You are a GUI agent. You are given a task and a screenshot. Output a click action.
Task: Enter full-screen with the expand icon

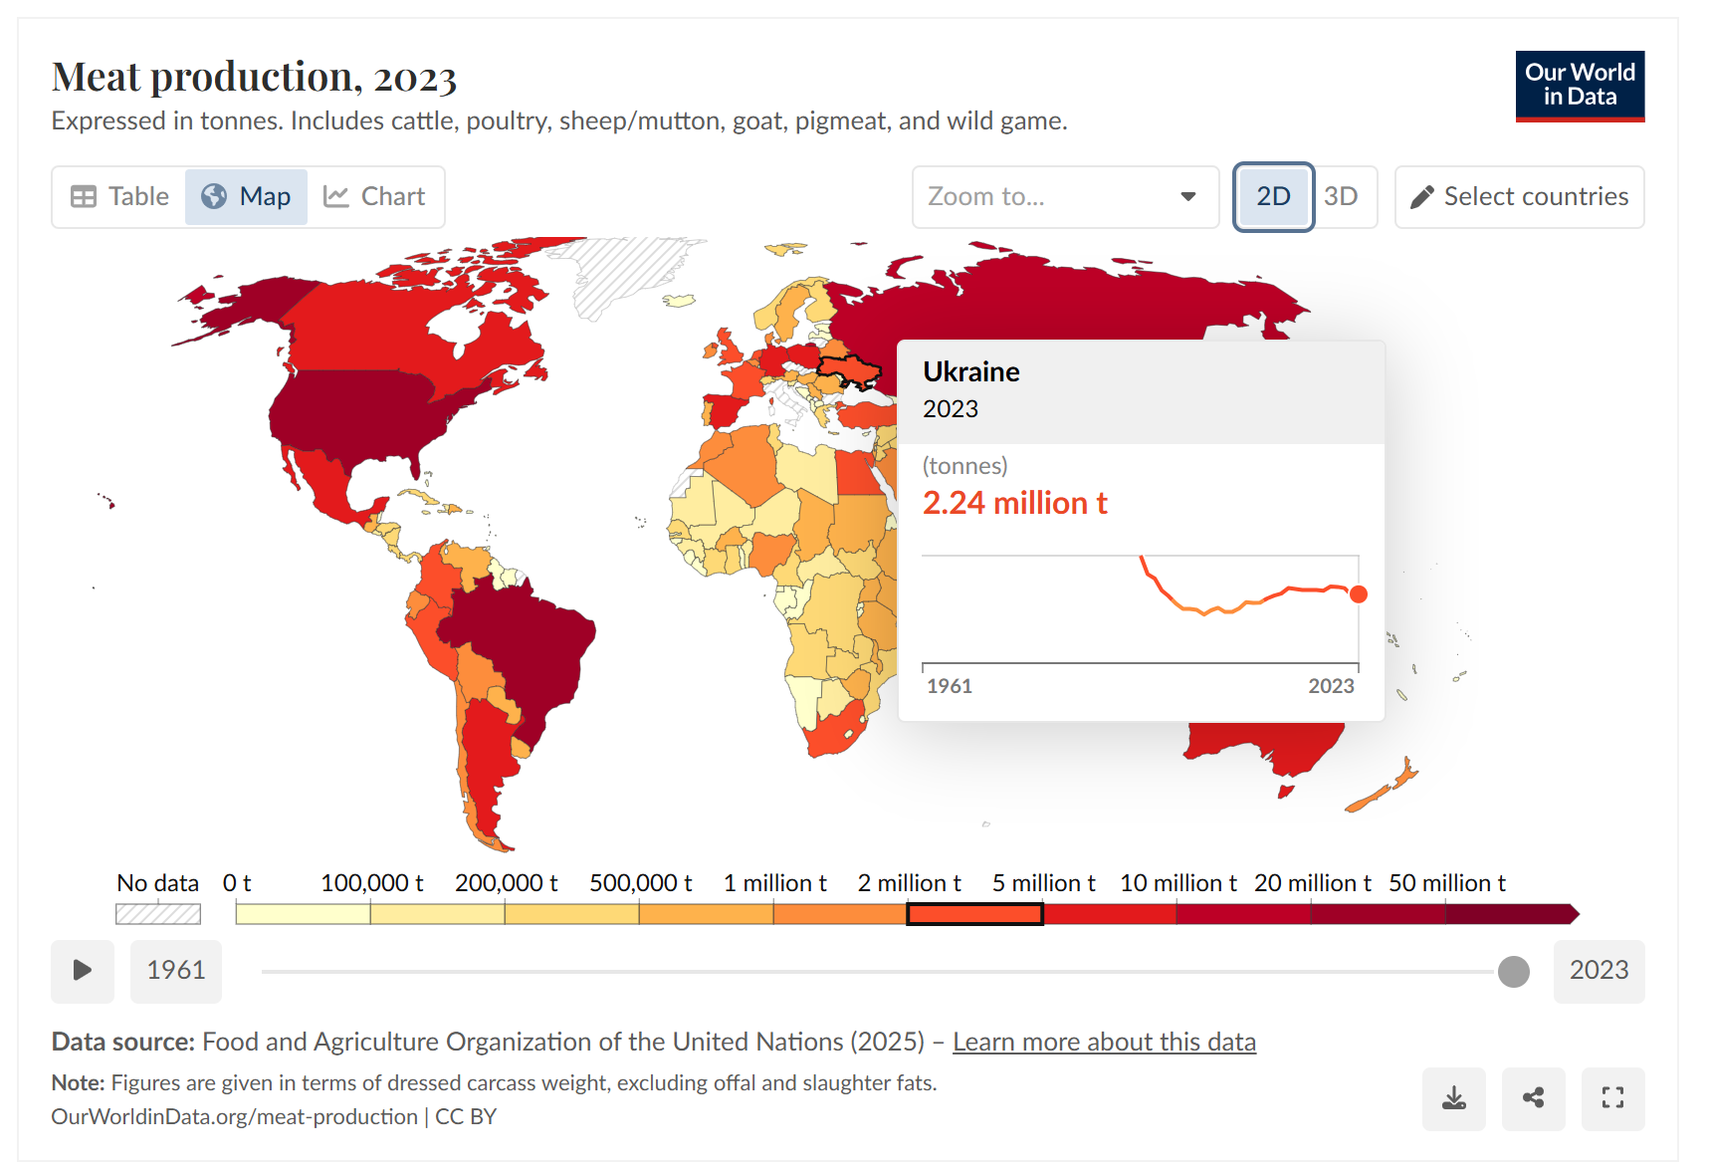[1612, 1099]
